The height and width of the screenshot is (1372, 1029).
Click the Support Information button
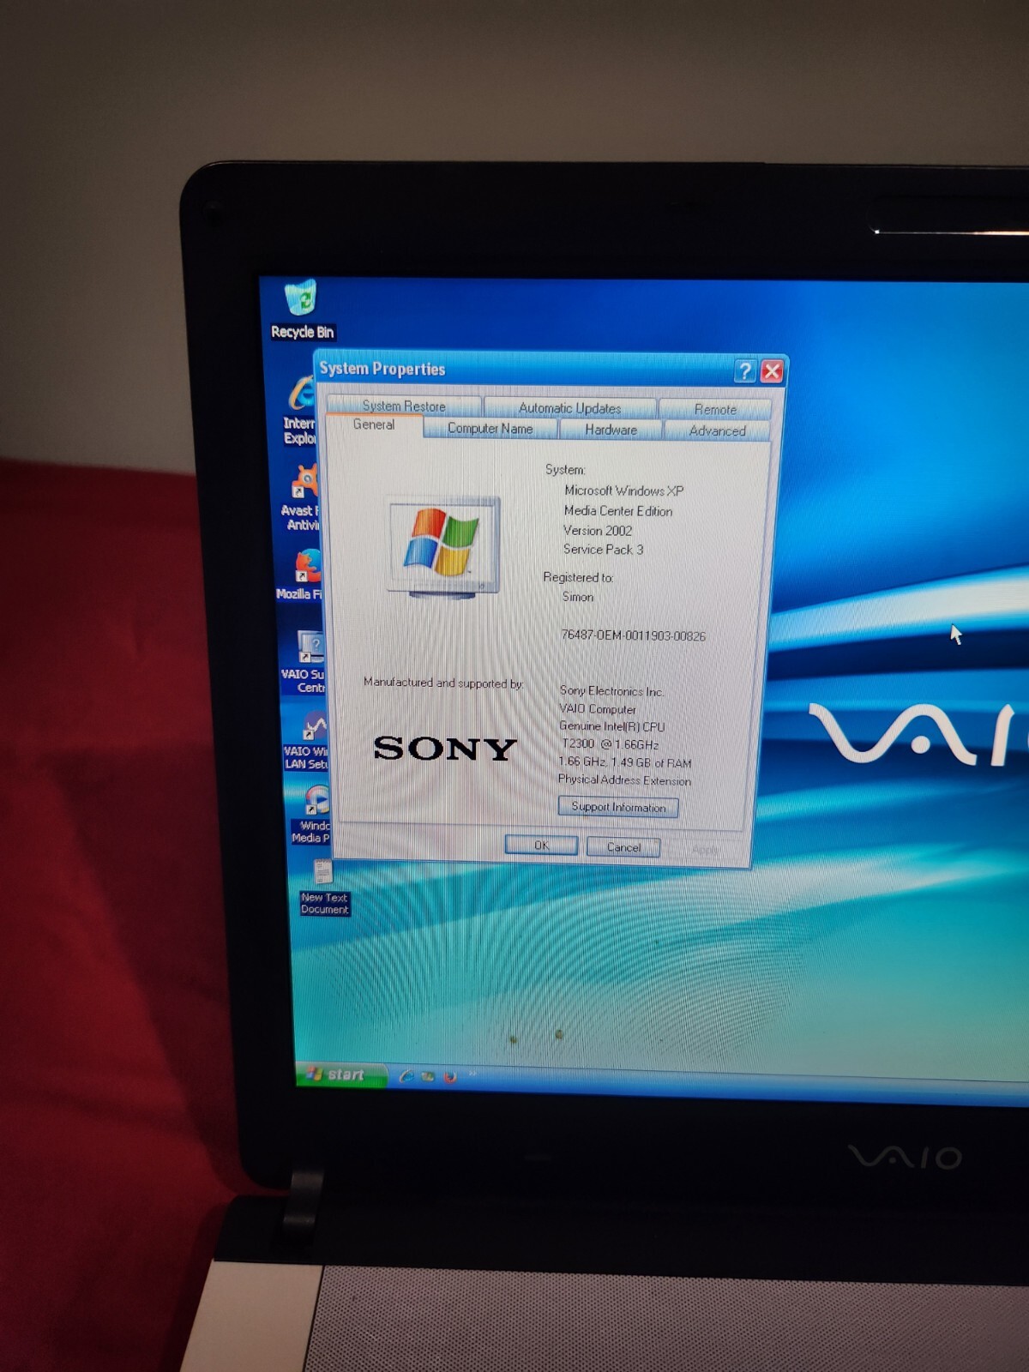[x=618, y=807]
